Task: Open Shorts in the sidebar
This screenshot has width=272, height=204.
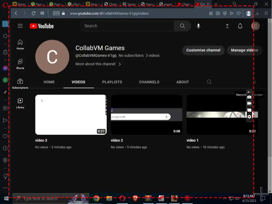Action: point(20,64)
